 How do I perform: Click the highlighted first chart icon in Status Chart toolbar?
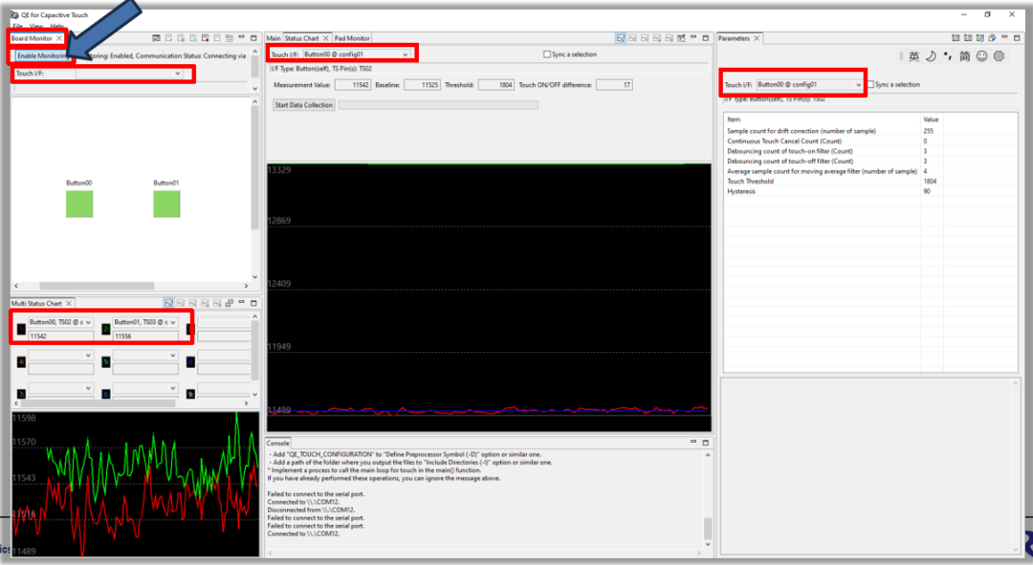coord(621,38)
